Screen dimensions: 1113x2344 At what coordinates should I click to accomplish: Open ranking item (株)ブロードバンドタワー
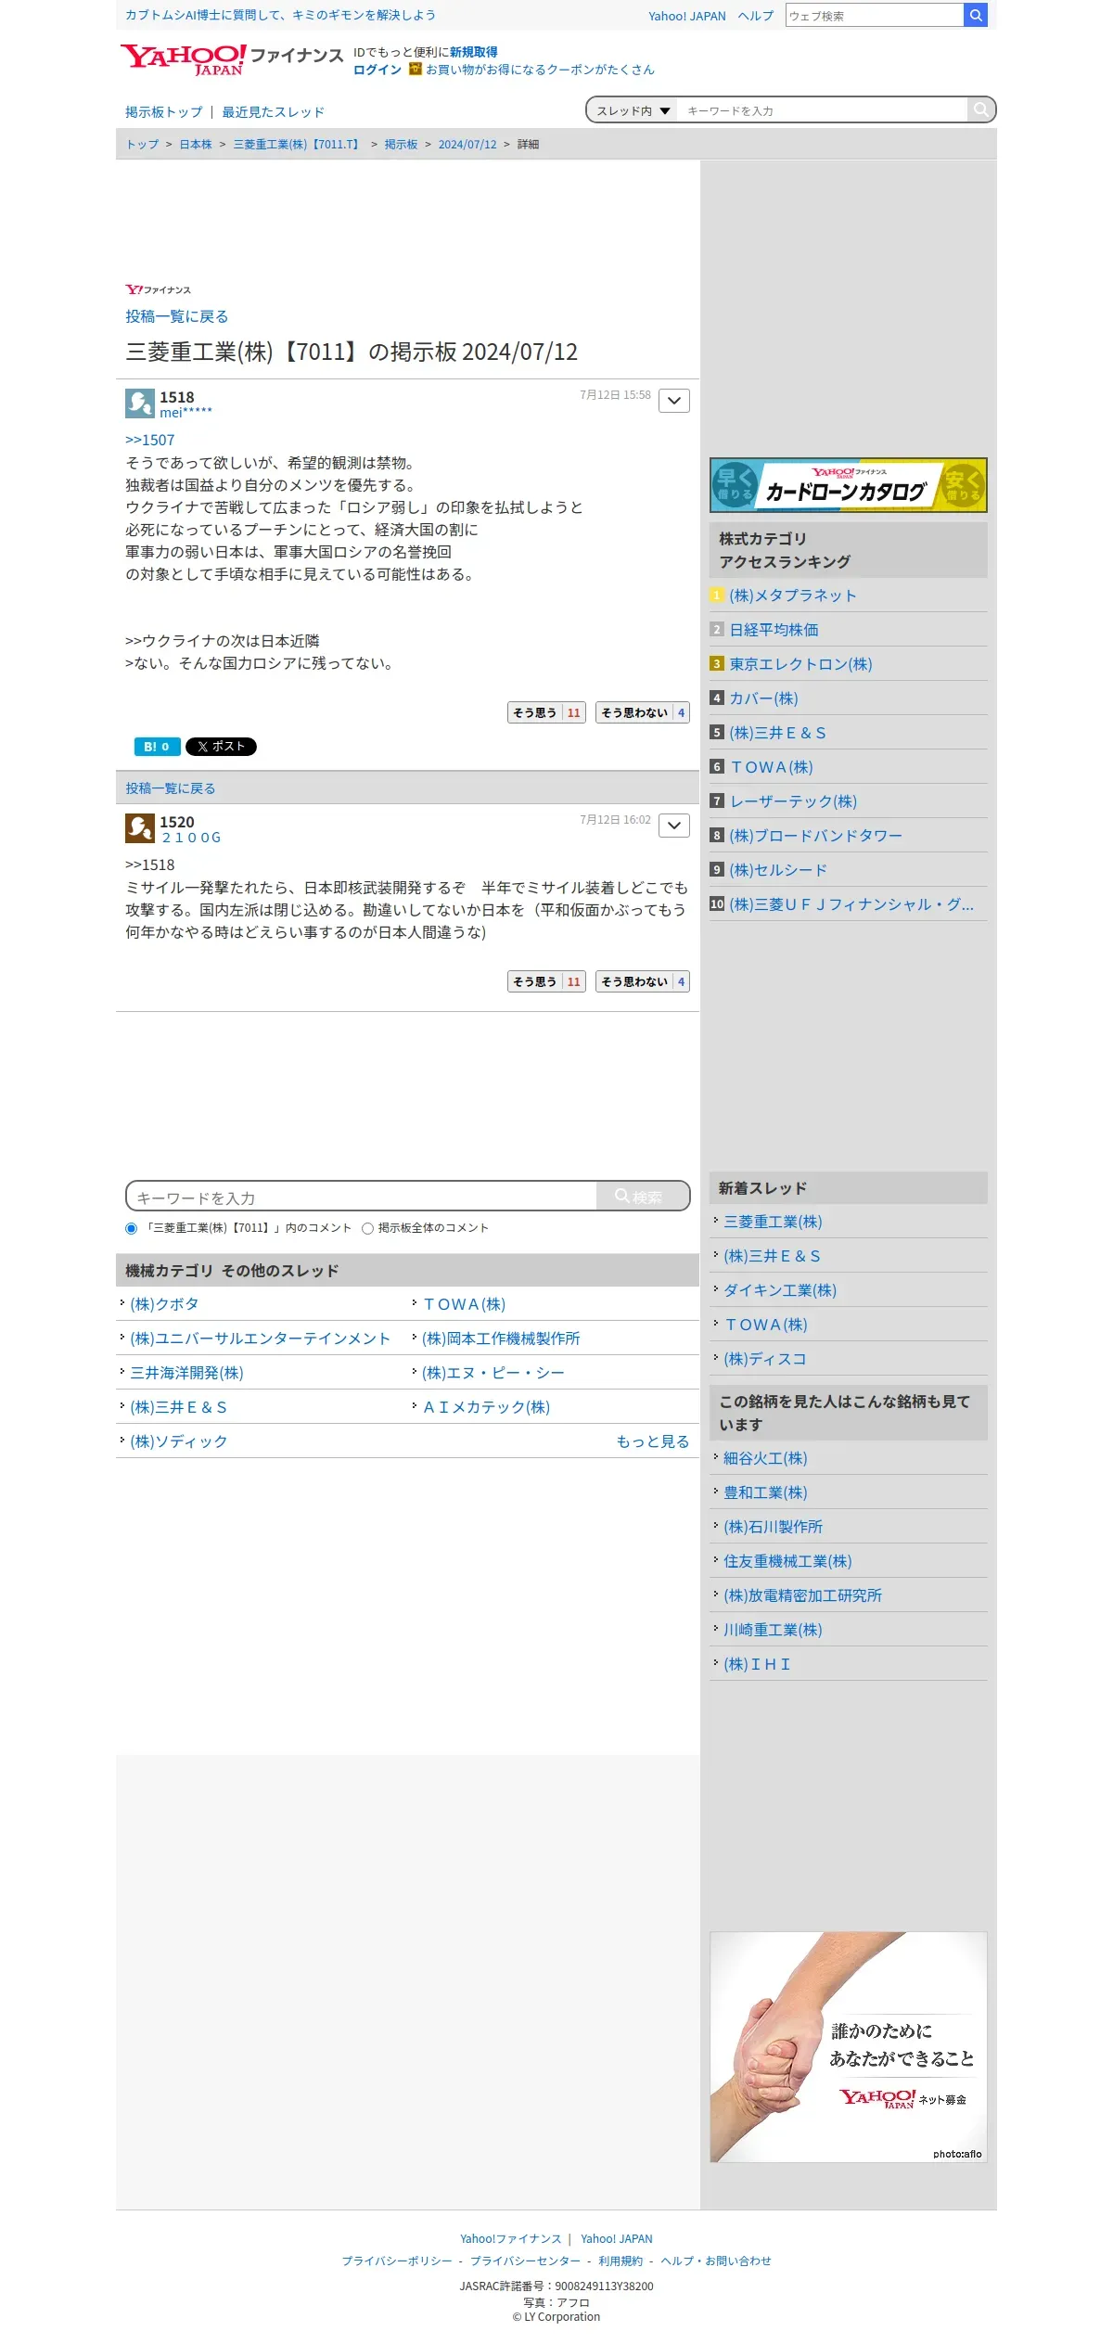click(816, 836)
